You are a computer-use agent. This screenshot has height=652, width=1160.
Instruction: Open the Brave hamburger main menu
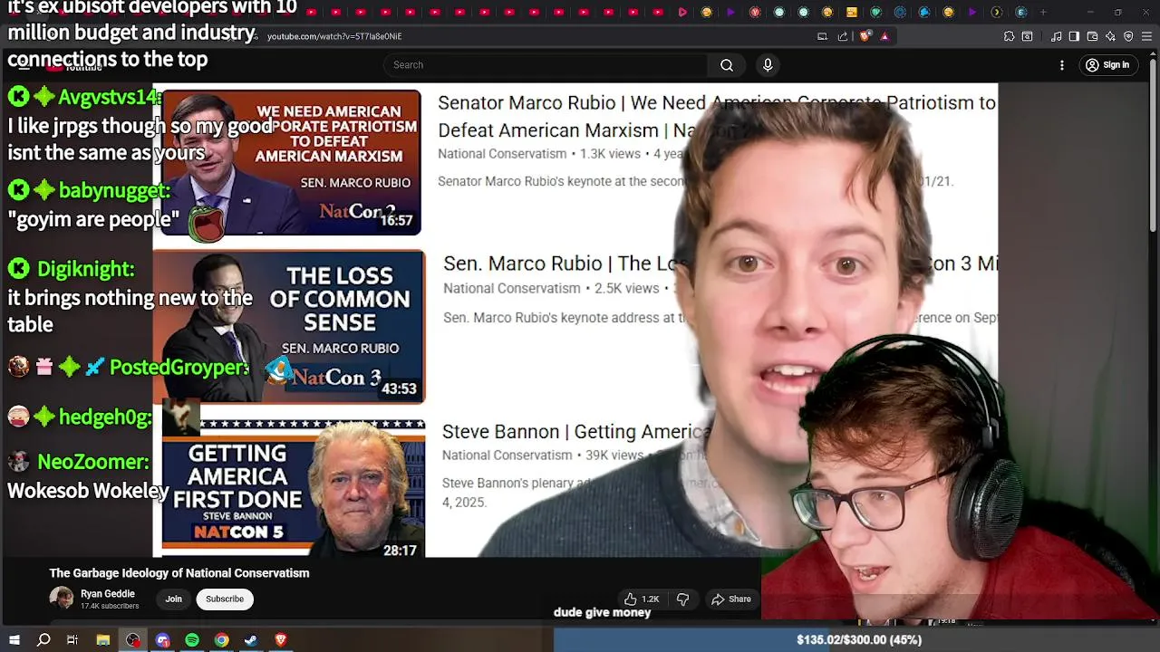1145,36
